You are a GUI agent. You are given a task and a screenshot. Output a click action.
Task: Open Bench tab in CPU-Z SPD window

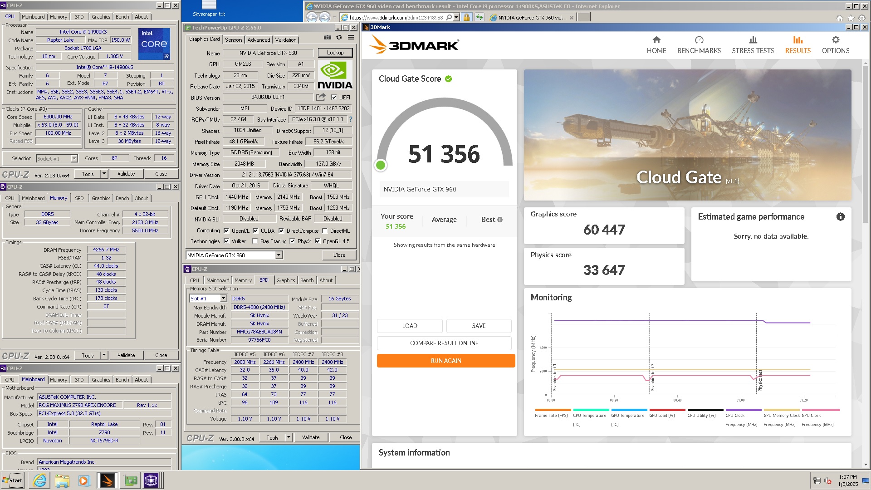coord(307,280)
